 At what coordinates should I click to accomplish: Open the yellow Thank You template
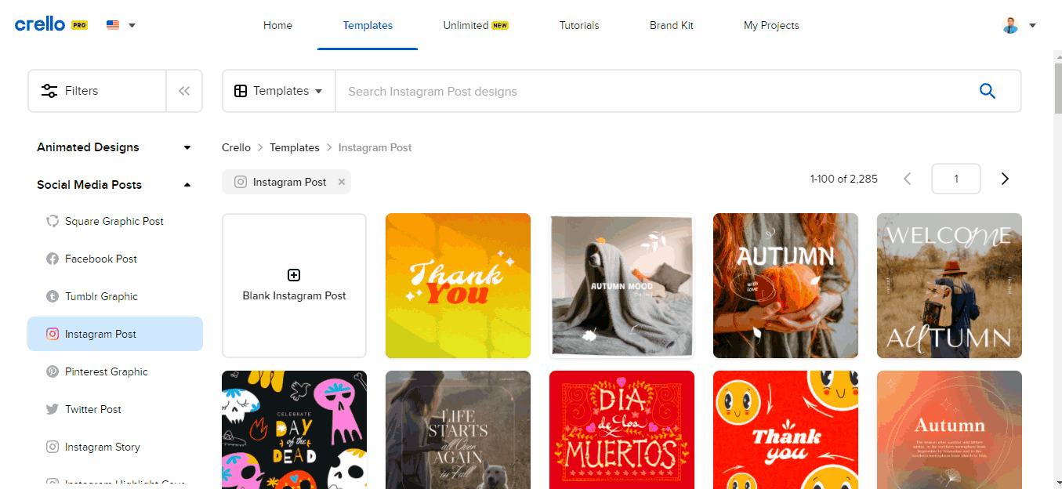(x=458, y=285)
